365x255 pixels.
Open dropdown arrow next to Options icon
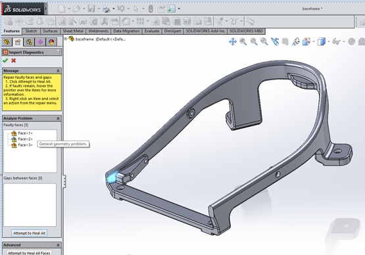pyautogui.click(x=179, y=9)
